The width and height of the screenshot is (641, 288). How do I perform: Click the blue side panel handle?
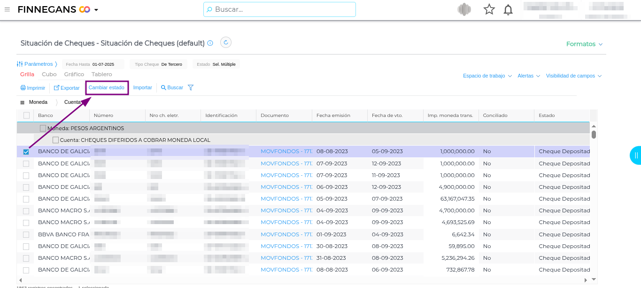pos(635,155)
